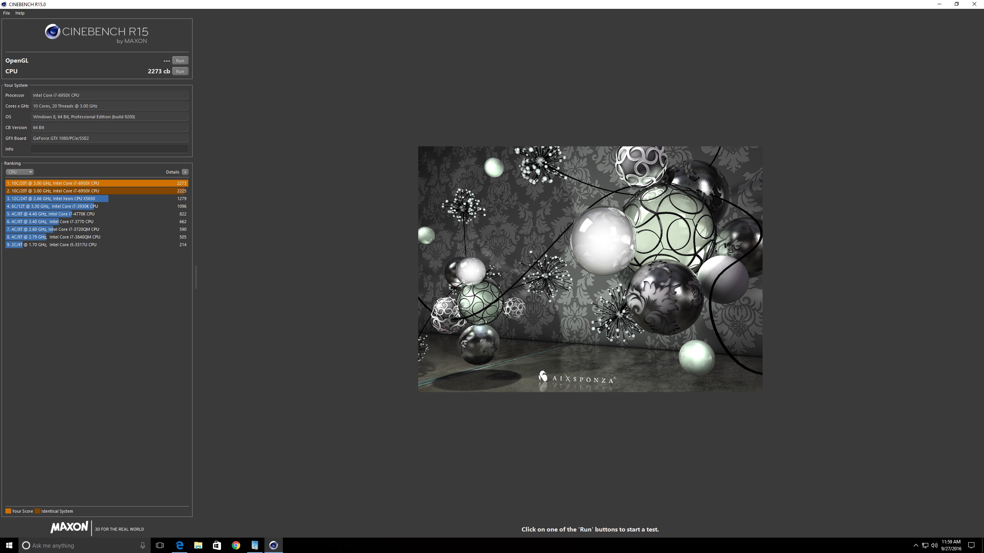
Task: Close the Cinebench window
Action: coord(974,4)
